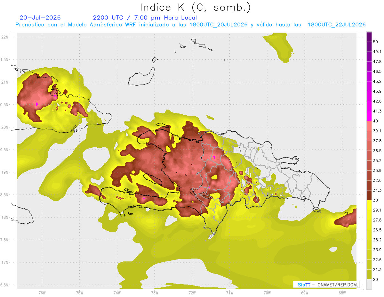This screenshot has width=384, height=297.
Task: Select the axis label "8.5N"
Action: pos(5,195)
